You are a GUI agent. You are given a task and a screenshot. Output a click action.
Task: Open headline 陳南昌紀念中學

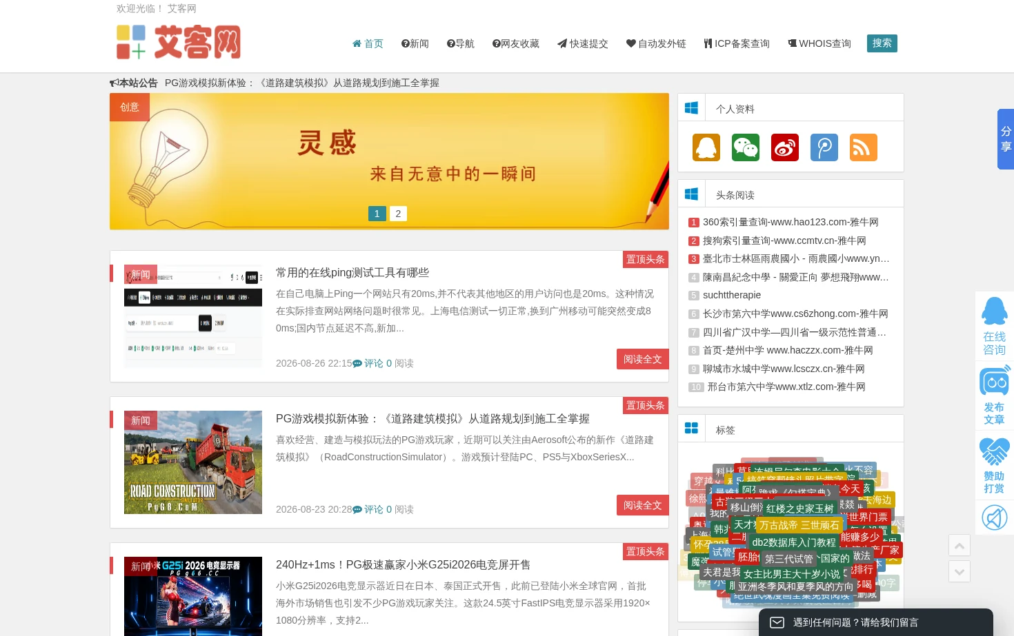click(796, 277)
